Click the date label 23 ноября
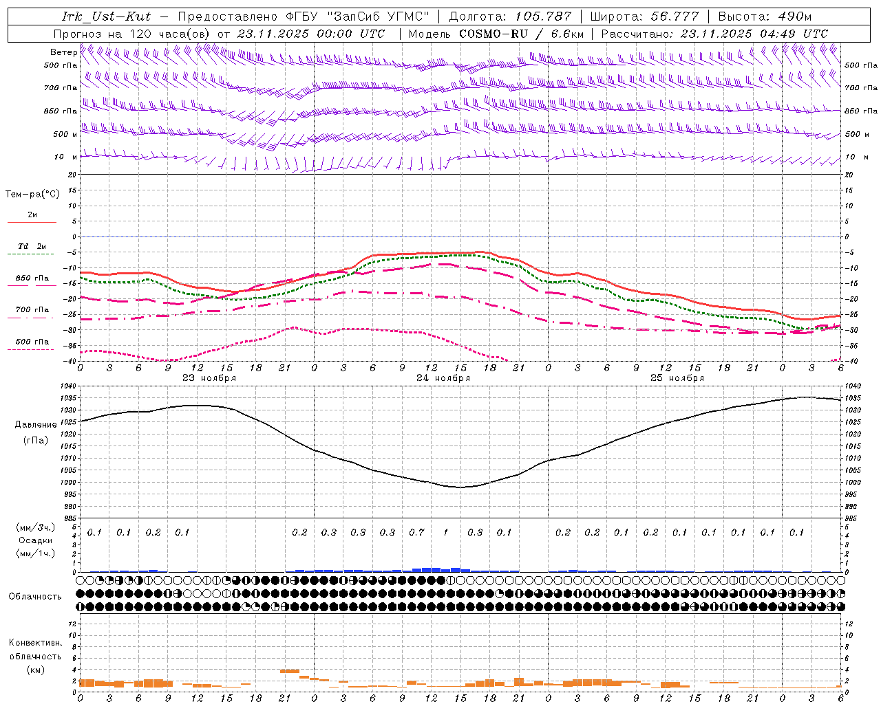This screenshot has width=881, height=704. pos(209,378)
